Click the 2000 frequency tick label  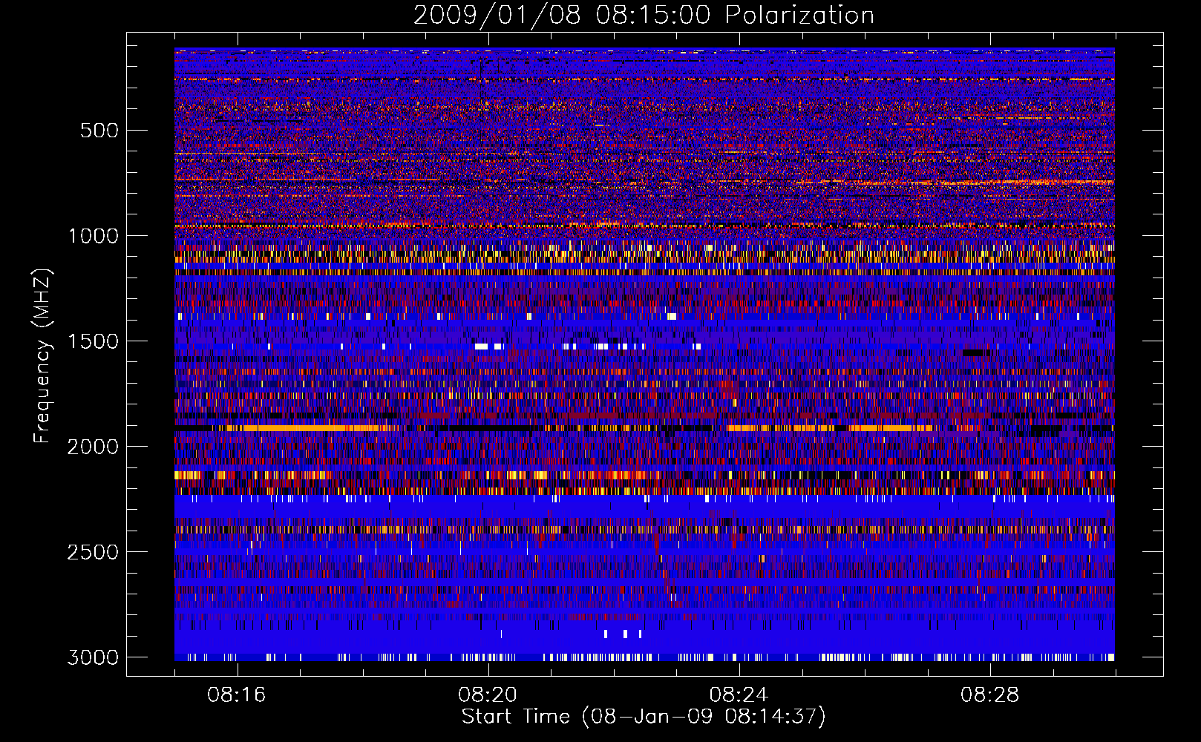click(x=93, y=447)
